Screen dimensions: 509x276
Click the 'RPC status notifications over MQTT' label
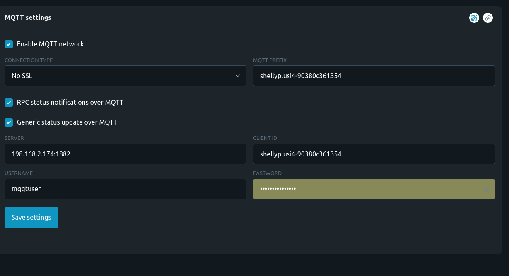[x=70, y=102]
